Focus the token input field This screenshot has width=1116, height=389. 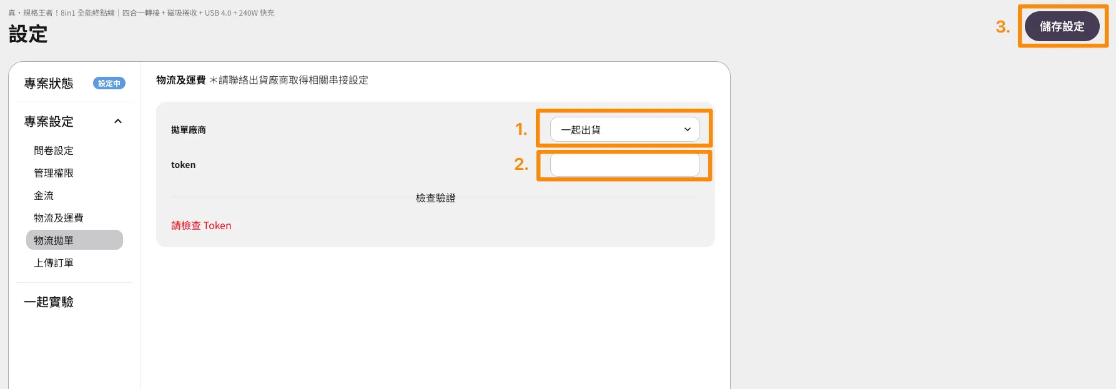click(x=624, y=165)
